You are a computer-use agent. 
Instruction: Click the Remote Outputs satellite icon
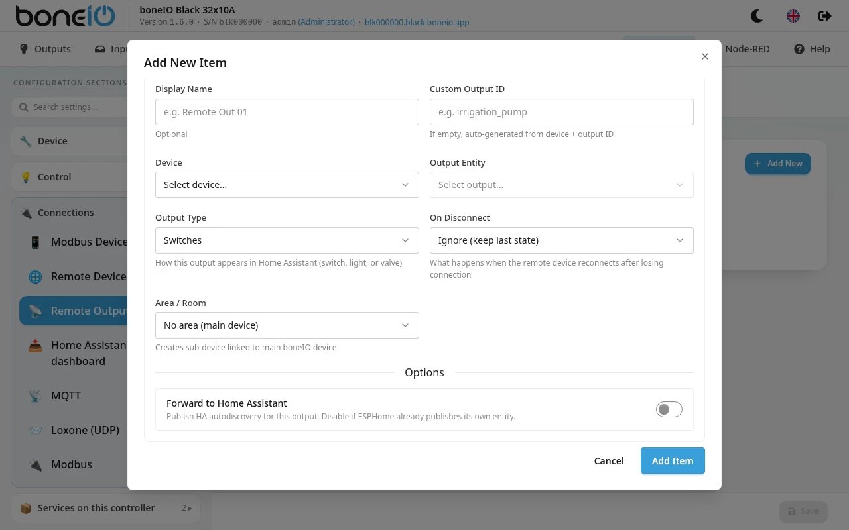pos(35,311)
